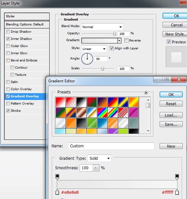Click the right opacity stop above gradient bar
The width and height of the screenshot is (187, 199).
point(177,177)
